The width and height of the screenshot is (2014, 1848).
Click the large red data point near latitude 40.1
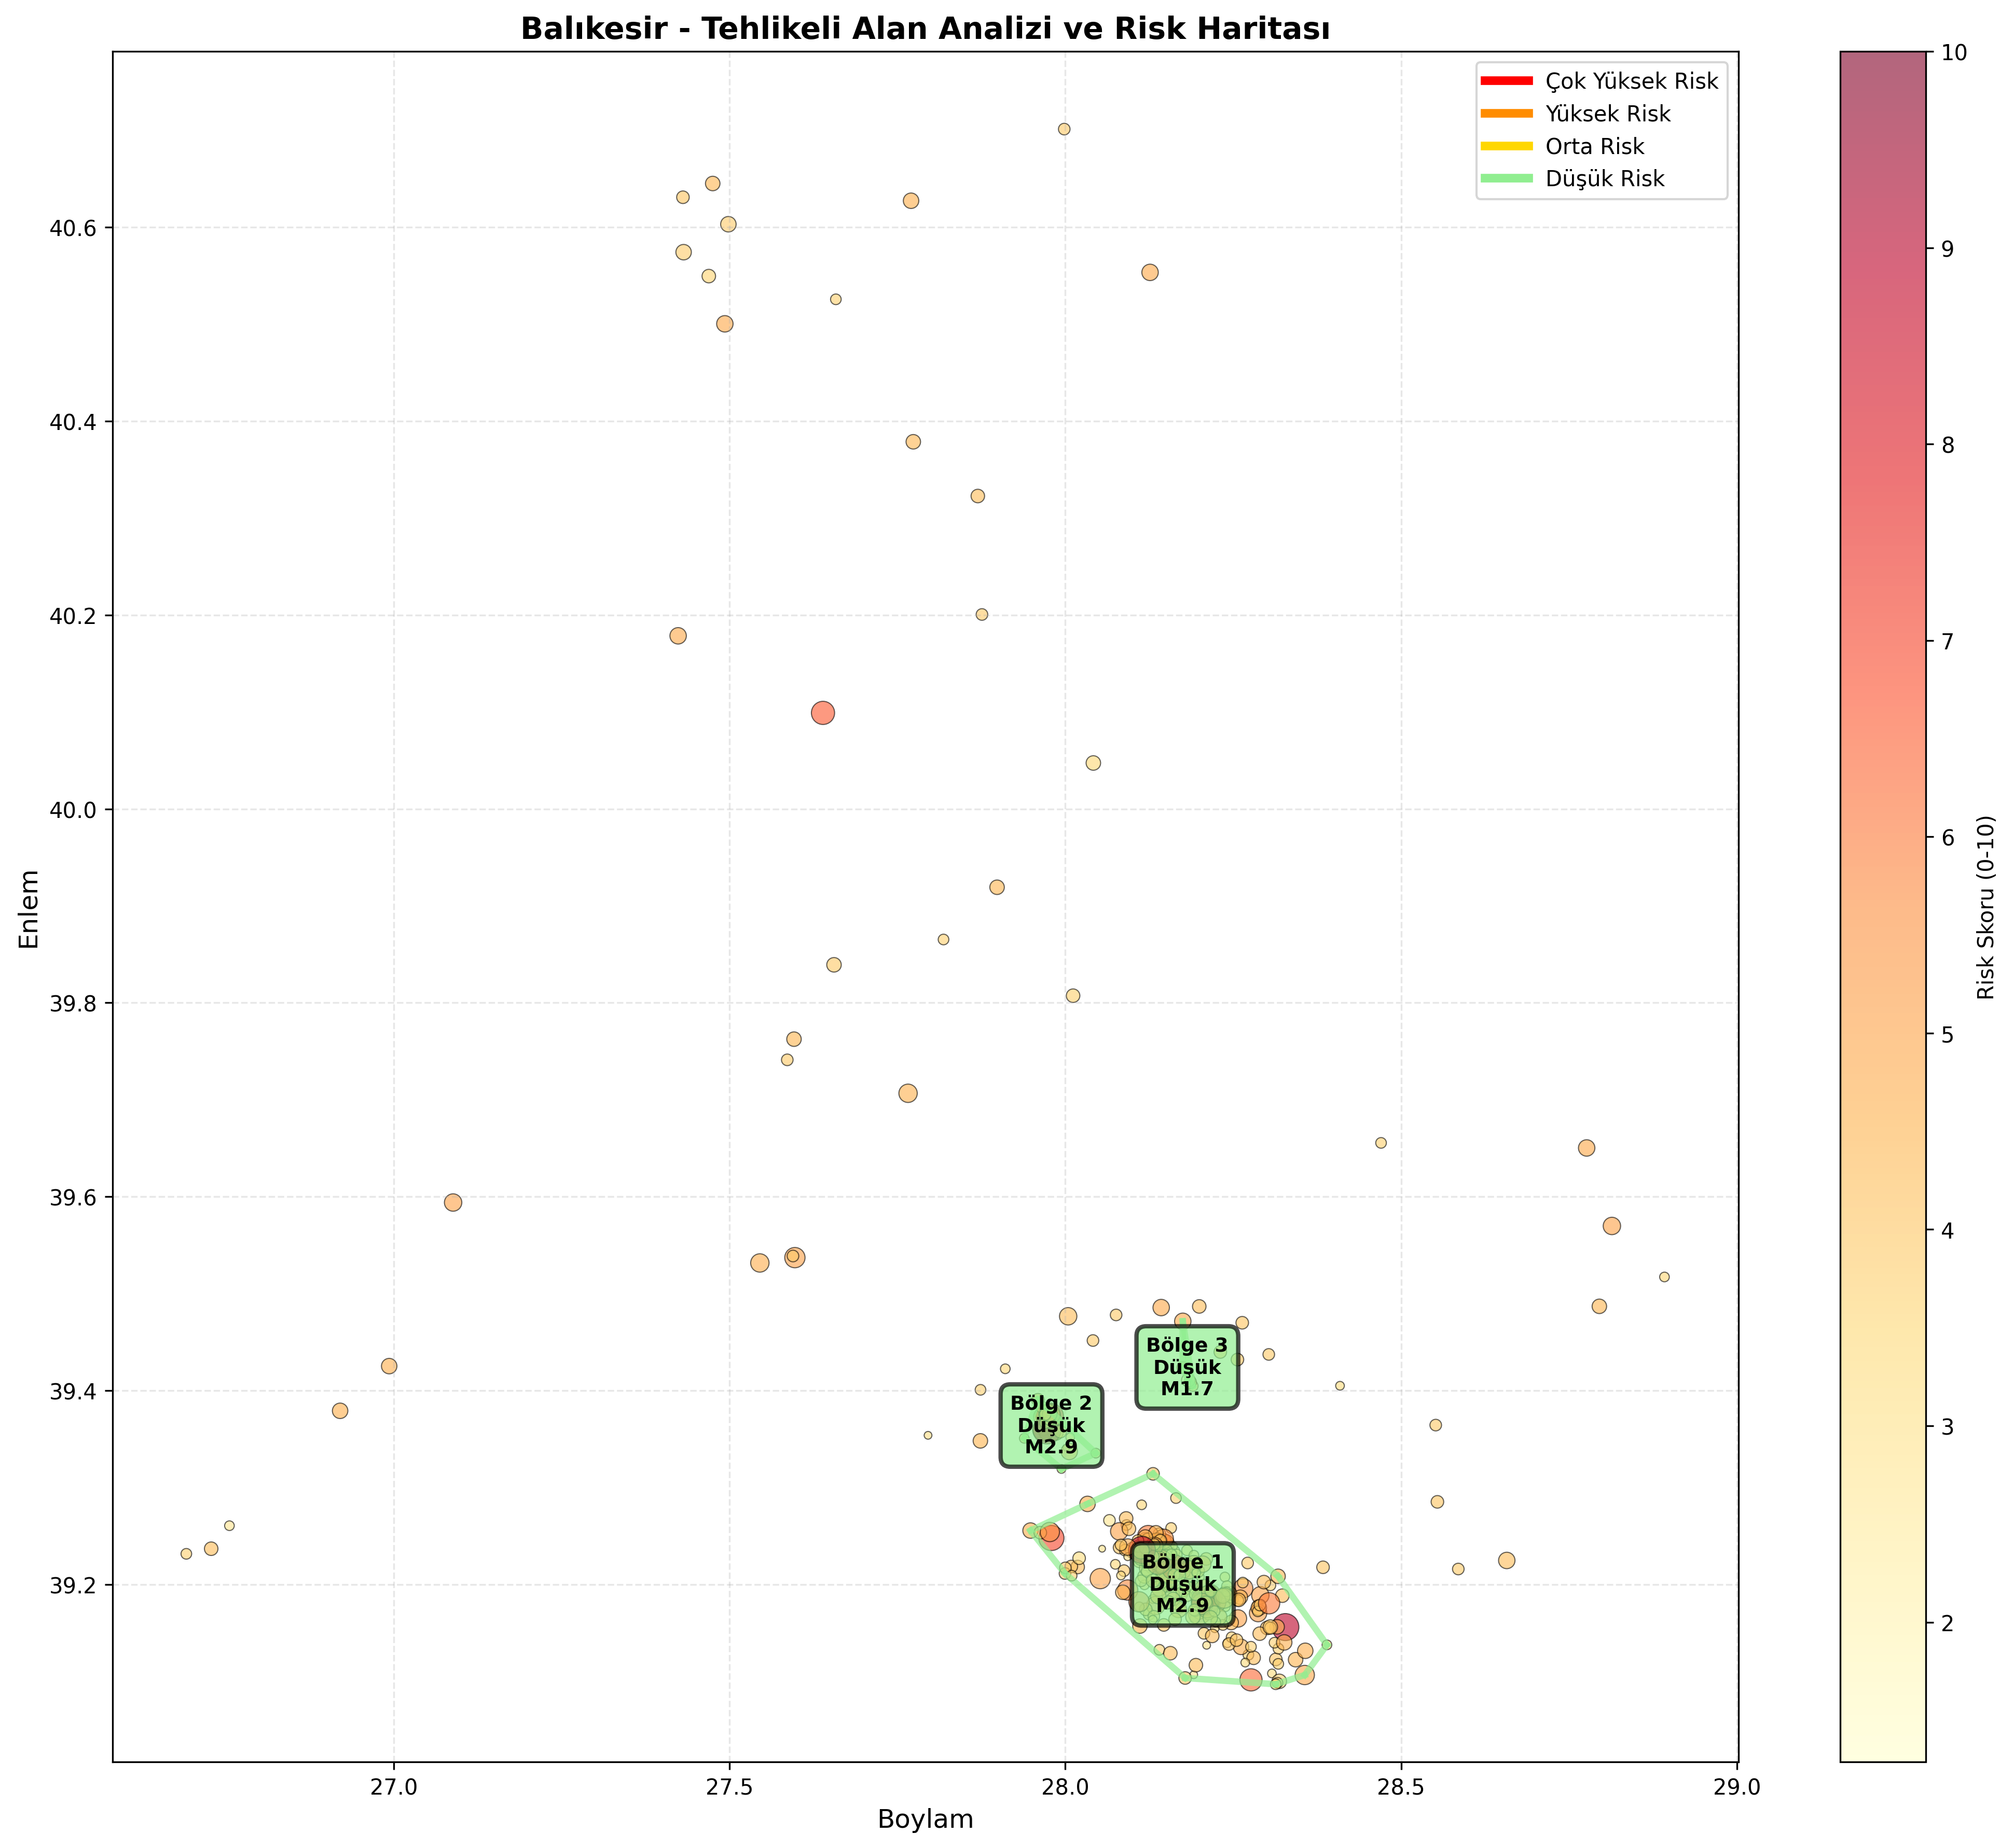(x=822, y=713)
